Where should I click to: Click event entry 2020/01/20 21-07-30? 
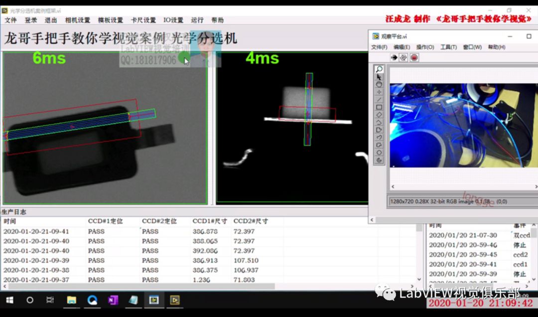463,235
